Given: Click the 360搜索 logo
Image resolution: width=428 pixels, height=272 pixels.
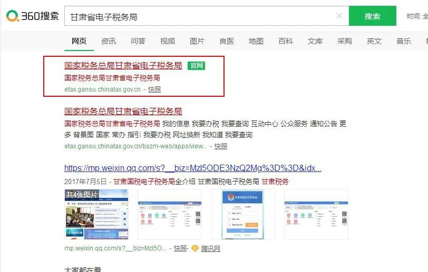Looking at the screenshot, I should coord(33,16).
